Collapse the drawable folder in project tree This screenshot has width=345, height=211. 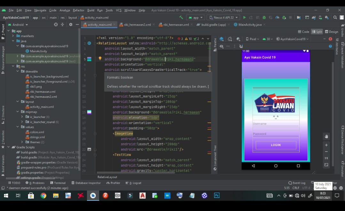click(x=18, y=71)
